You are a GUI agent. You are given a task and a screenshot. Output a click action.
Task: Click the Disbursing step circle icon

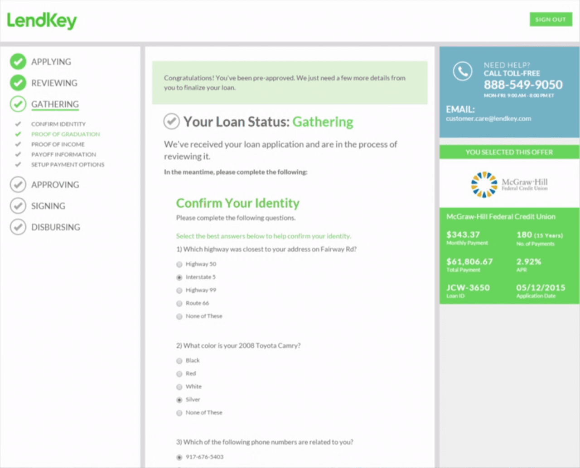tap(18, 227)
